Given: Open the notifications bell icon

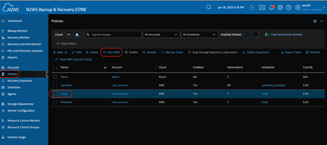Looking at the screenshot, I should tap(272, 8).
